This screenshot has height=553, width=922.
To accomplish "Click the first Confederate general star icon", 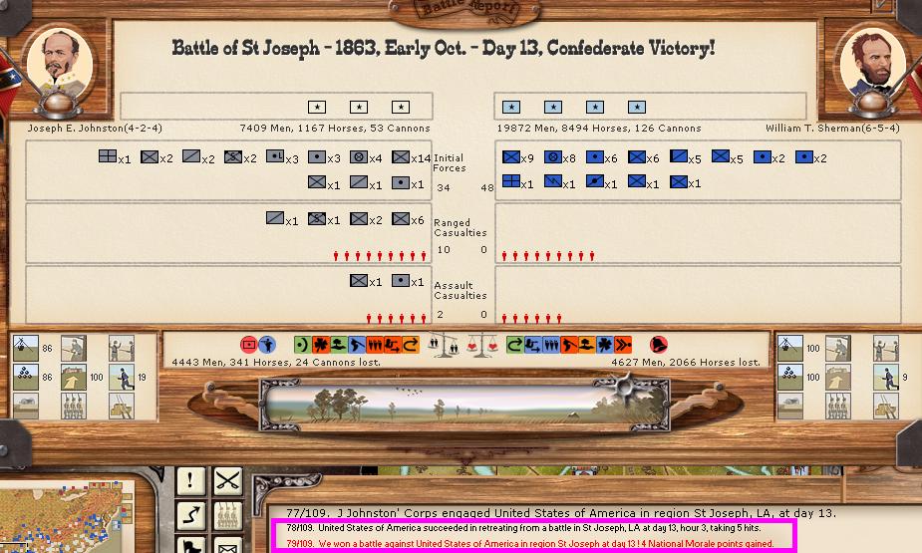I will tap(317, 107).
